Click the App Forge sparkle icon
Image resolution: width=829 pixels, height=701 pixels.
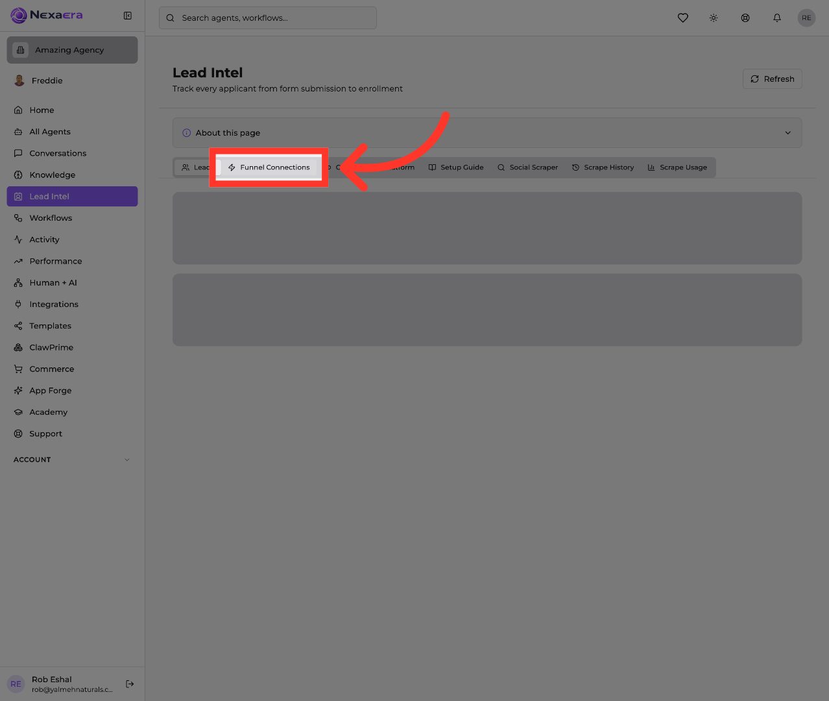[18, 391]
